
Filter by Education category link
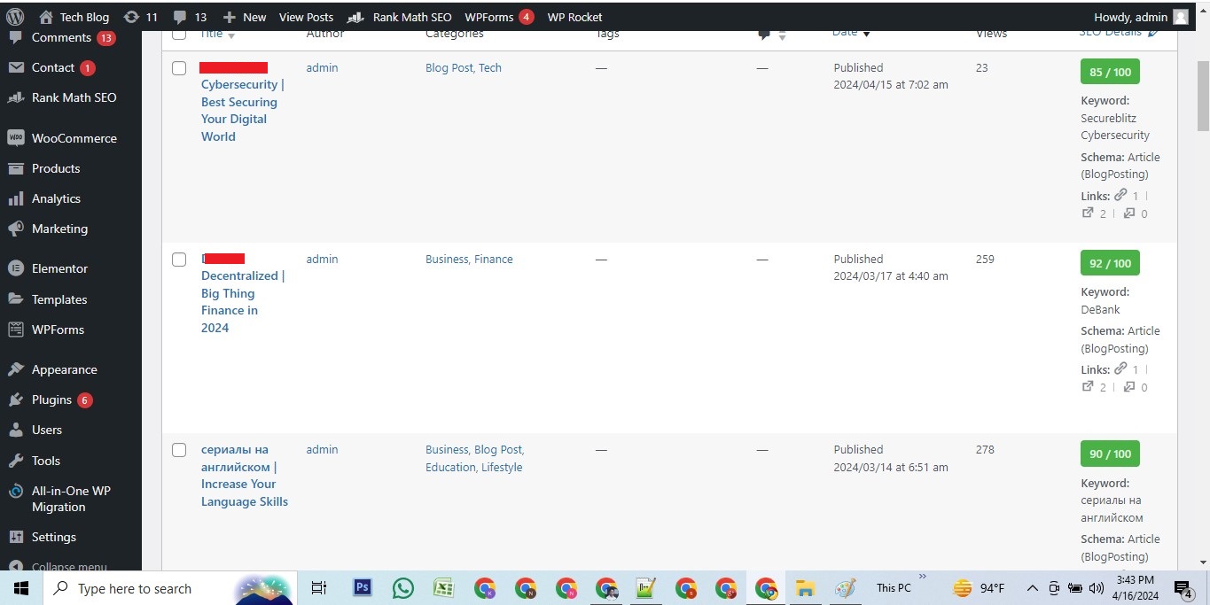[450, 468]
